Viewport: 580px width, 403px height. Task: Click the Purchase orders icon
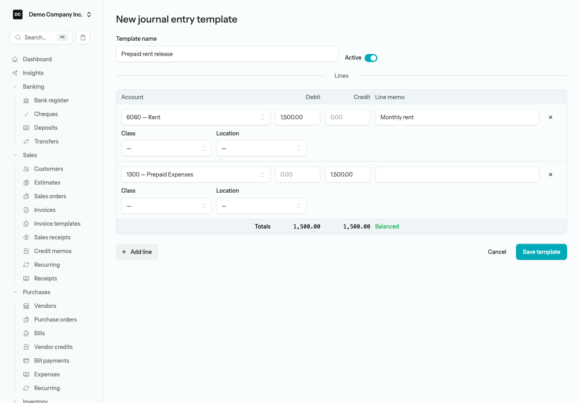point(26,320)
